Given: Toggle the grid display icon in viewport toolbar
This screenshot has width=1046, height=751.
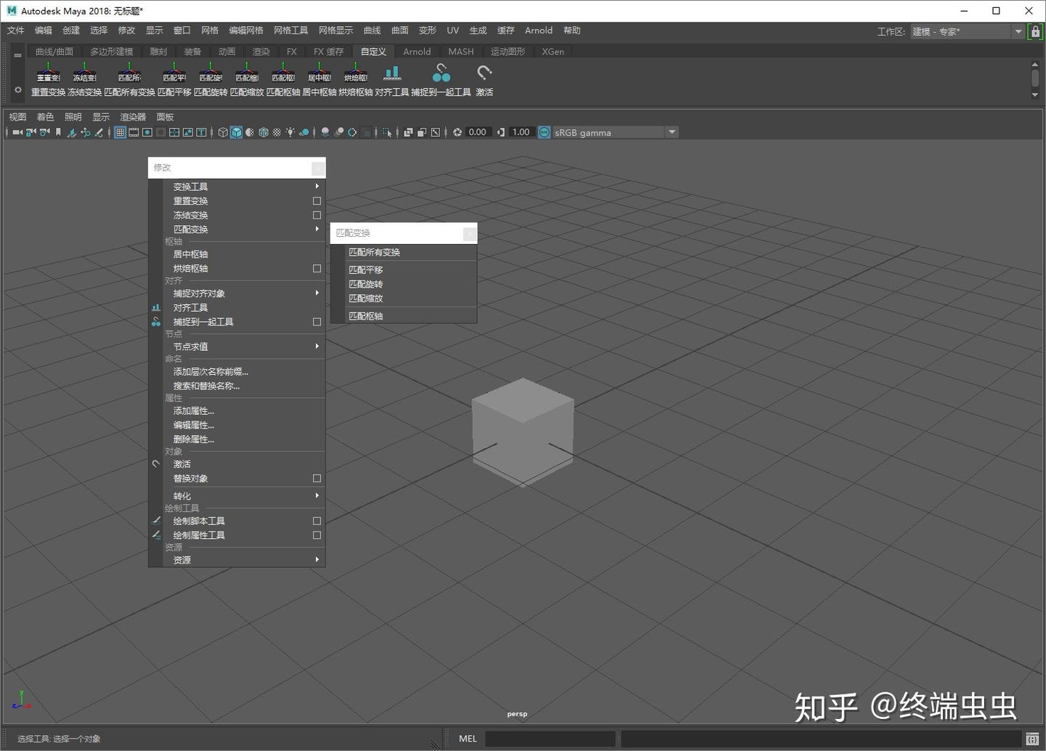Looking at the screenshot, I should 119,132.
